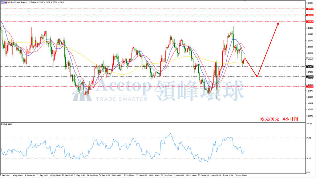Screen dimensions: 316x178
Task: Click the 15 Oct date on time axis
Action: pos(154,175)
